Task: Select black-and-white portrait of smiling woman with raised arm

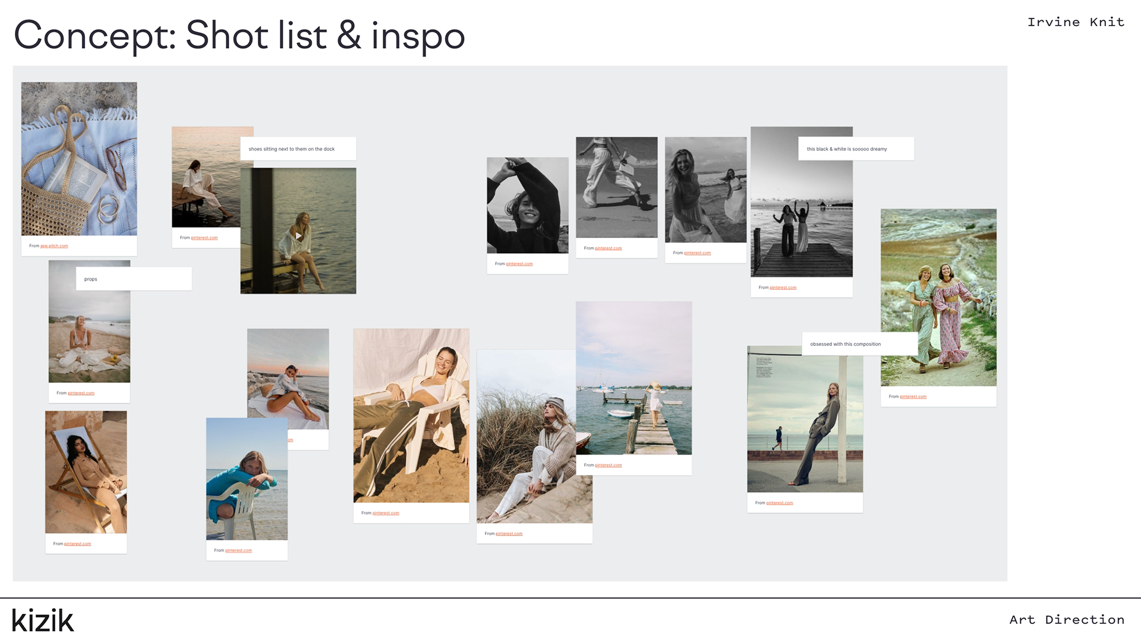Action: click(x=528, y=206)
